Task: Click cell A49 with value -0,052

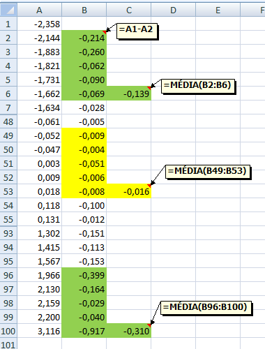Action: [39, 135]
